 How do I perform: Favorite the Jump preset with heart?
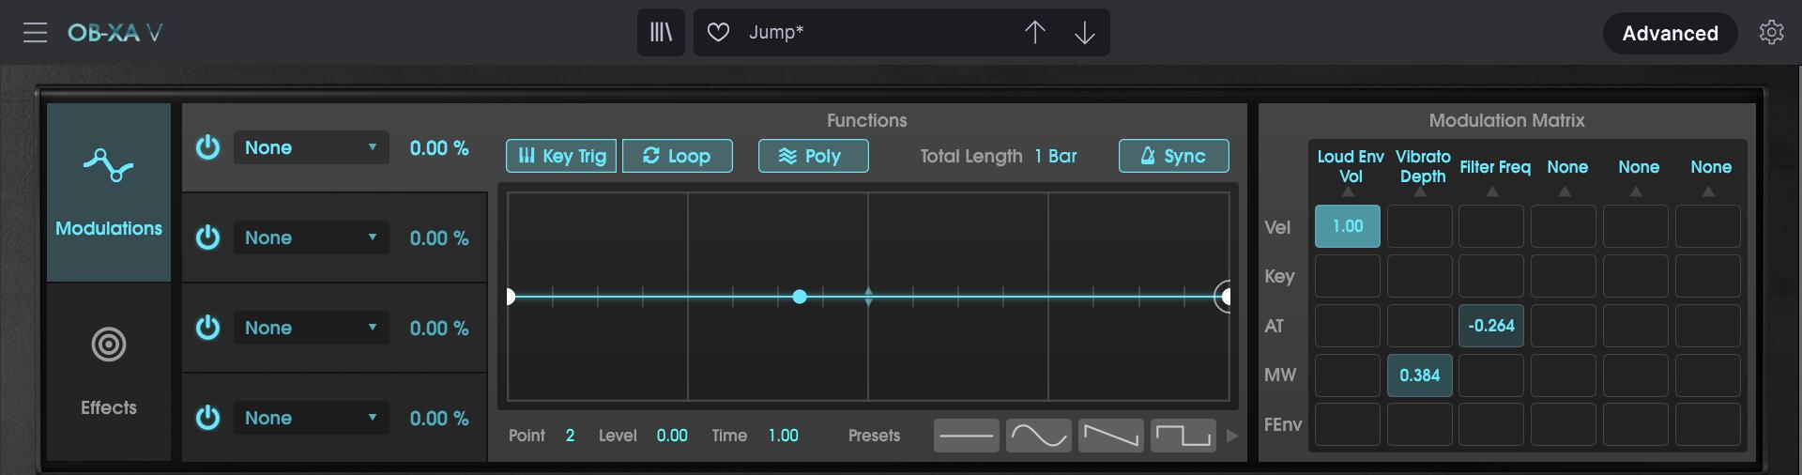click(x=718, y=33)
